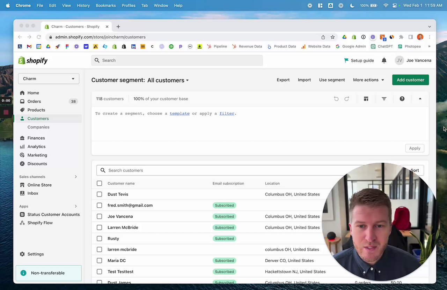Show more bookmarks with the double chevron
The height and width of the screenshot is (290, 447).
click(x=429, y=46)
